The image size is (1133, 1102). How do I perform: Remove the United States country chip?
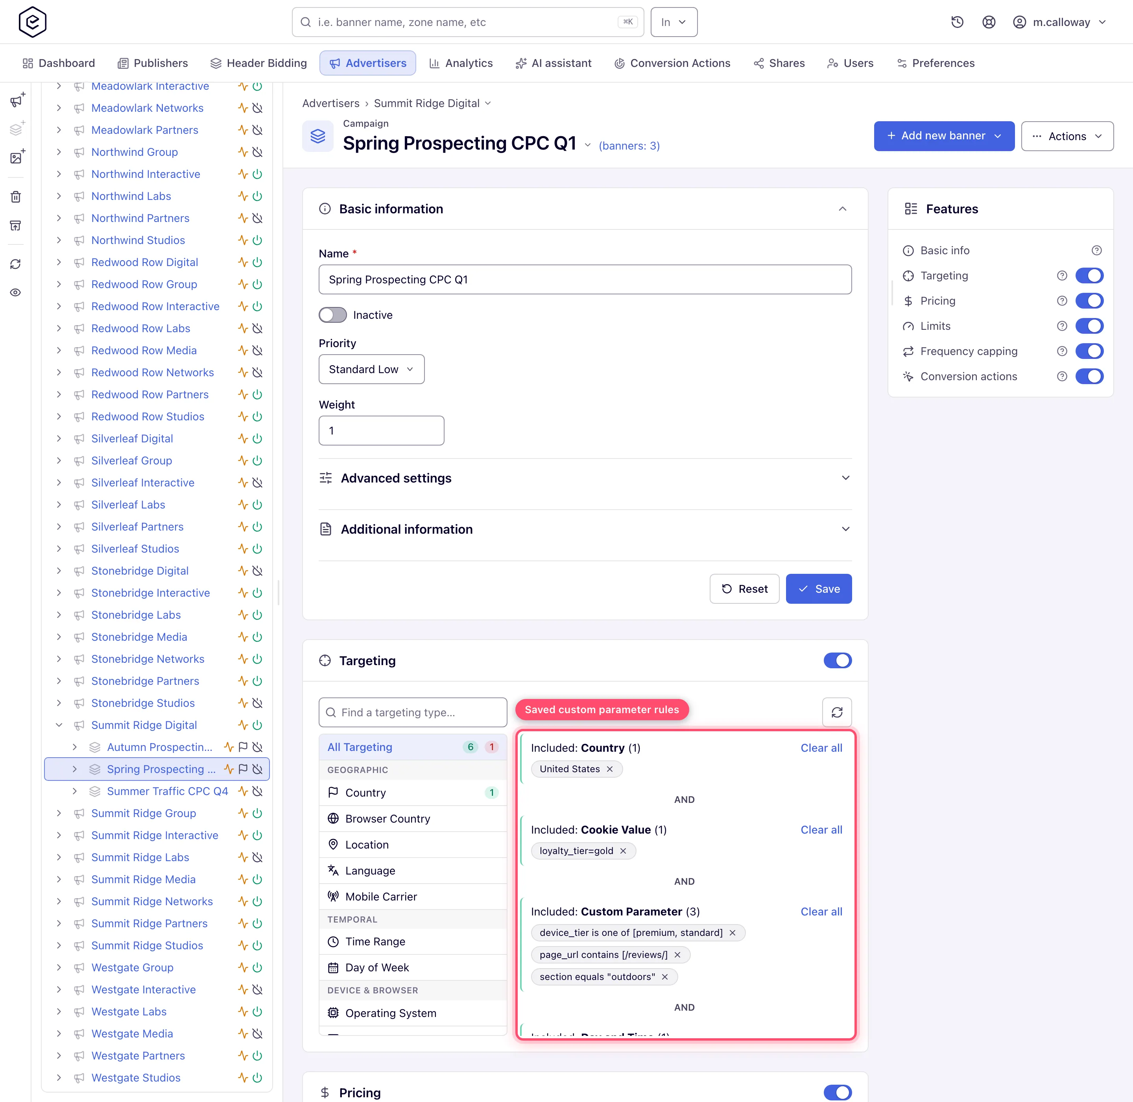(609, 769)
